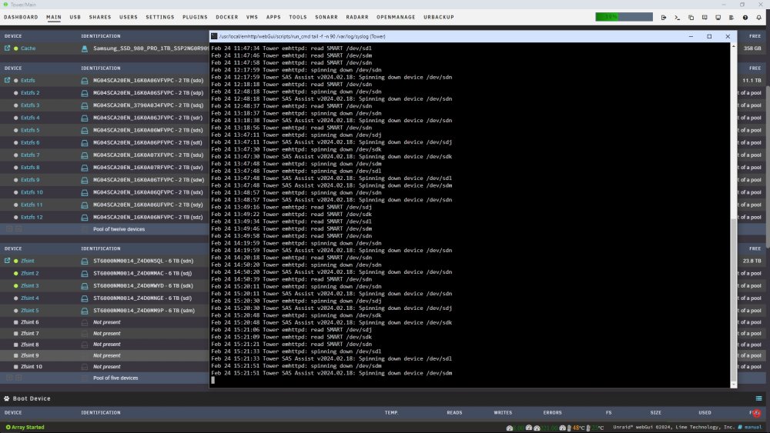The height and width of the screenshot is (433, 770).
Task: Click the 358 GB free value
Action: [x=752, y=48]
